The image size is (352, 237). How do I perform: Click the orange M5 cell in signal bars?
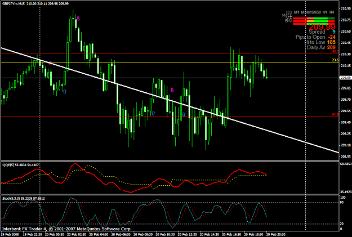tap(310, 21)
